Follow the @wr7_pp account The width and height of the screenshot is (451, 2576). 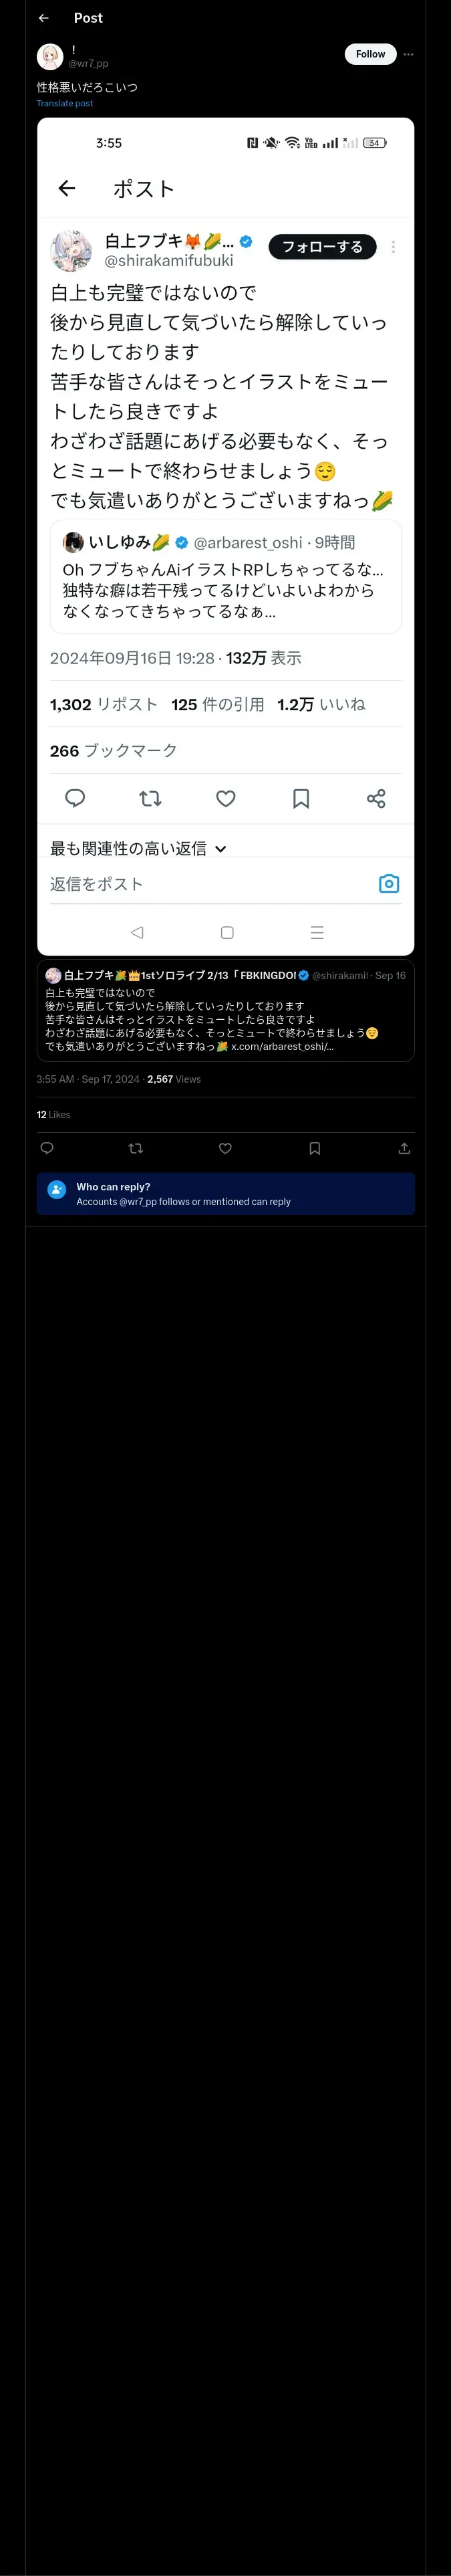point(370,54)
